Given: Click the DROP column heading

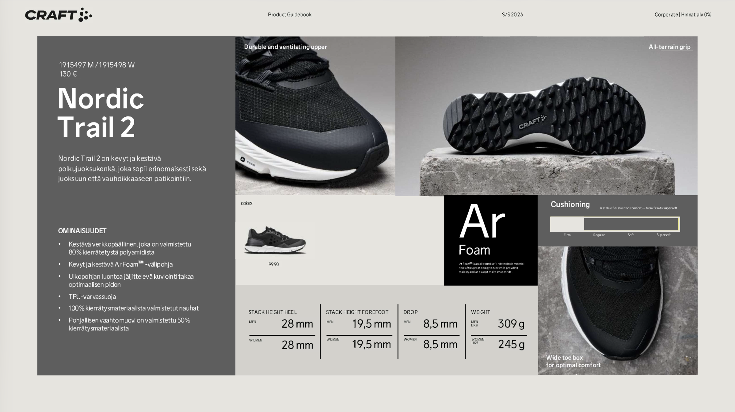Looking at the screenshot, I should coord(410,312).
